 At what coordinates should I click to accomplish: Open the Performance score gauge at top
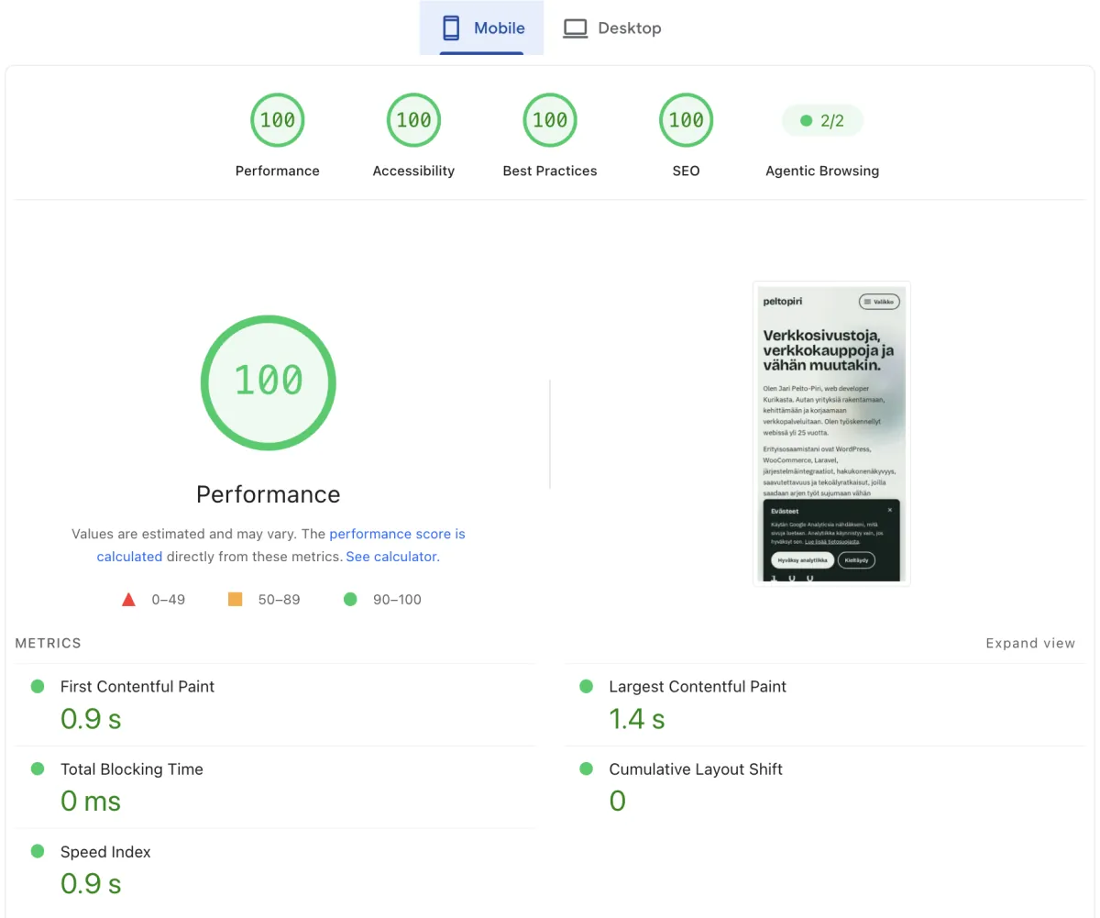278,119
